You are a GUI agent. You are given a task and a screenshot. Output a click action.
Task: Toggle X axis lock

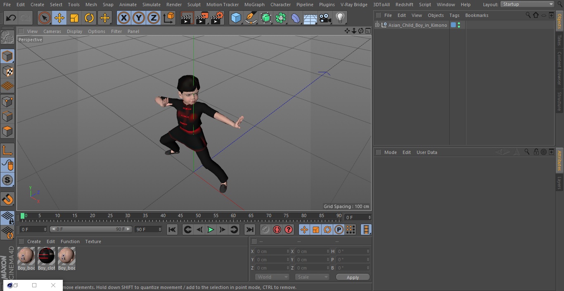(x=124, y=18)
